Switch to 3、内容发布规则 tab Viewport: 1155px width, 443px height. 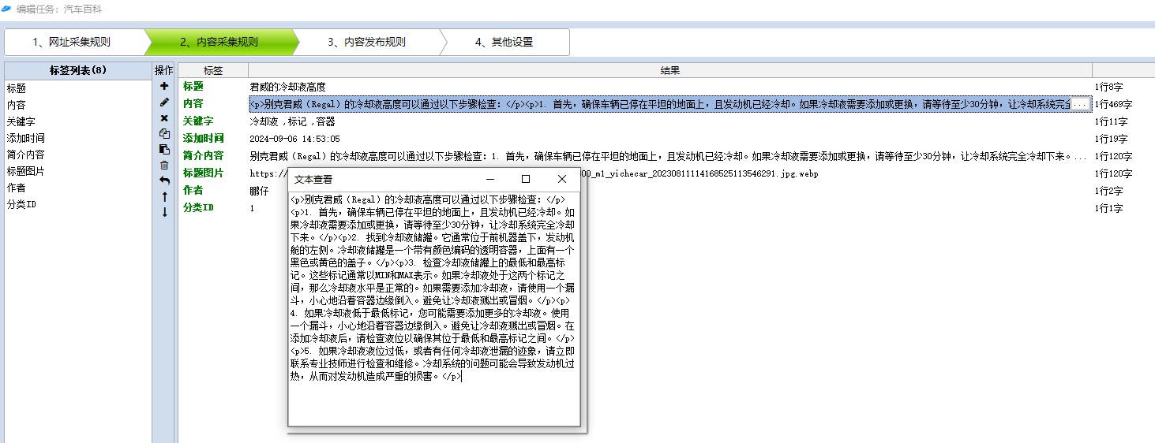[x=366, y=43]
